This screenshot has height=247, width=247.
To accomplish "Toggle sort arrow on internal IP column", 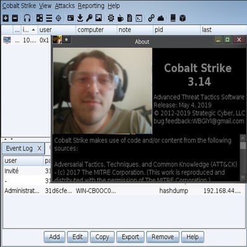I will pos(33,30).
